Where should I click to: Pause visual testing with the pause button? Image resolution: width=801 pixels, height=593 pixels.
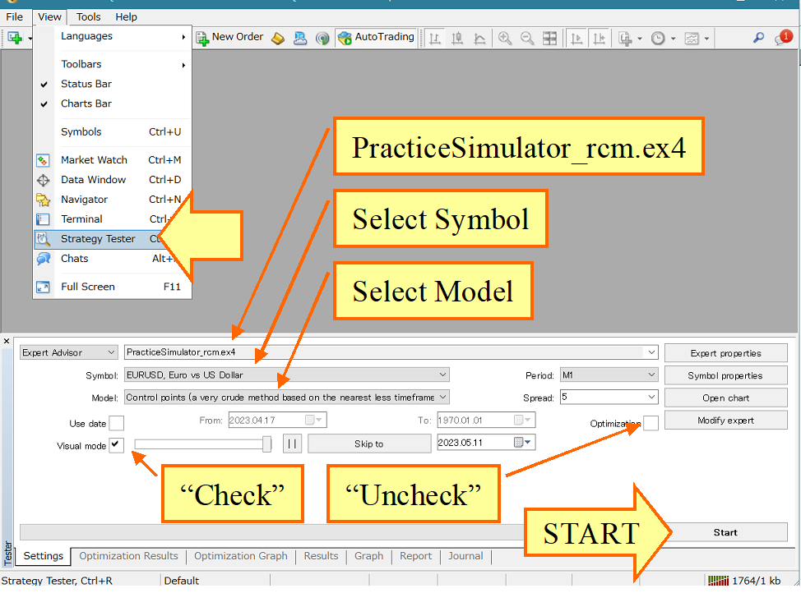[292, 444]
